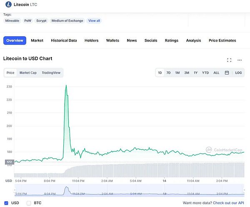
Task: Toggle LOG scale on chart
Action: 238,73
